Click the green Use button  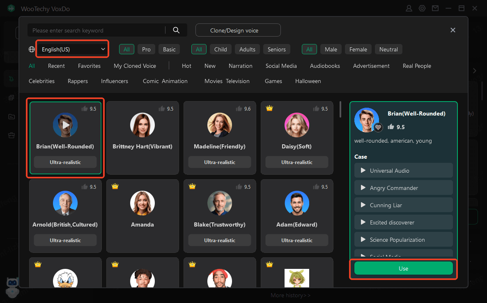(403, 268)
